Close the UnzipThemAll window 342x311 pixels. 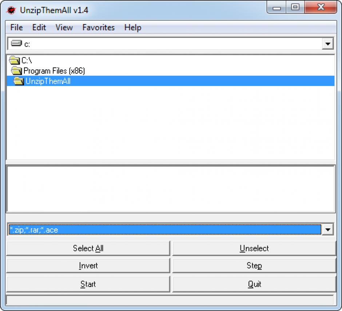[321, 7]
